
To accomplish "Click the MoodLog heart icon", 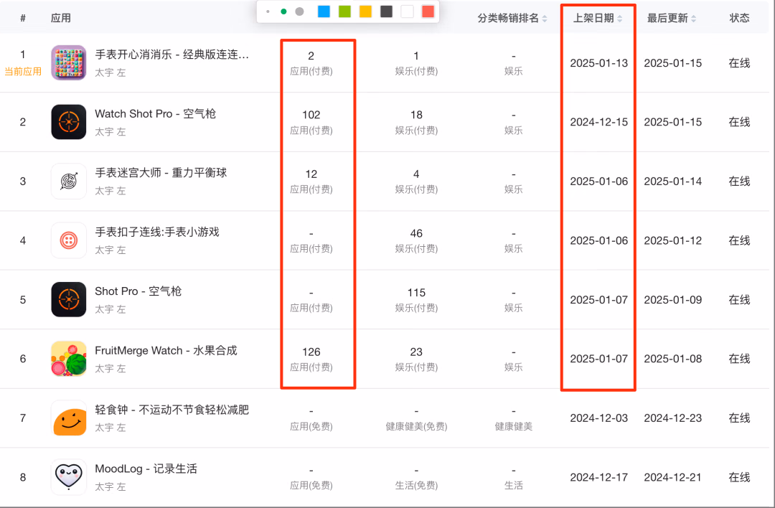I will pyautogui.click(x=69, y=477).
